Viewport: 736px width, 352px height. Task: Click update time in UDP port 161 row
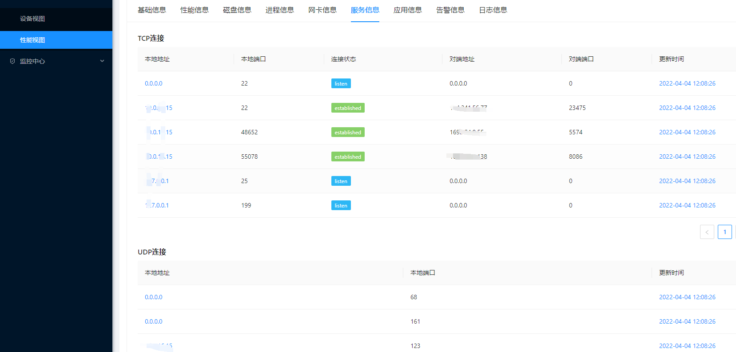pos(687,321)
